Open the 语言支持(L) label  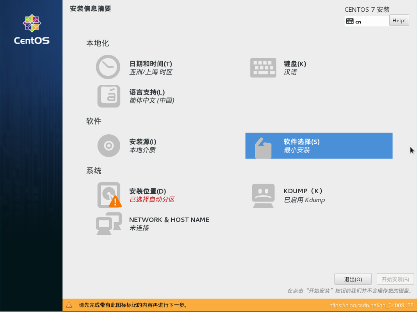tap(147, 92)
